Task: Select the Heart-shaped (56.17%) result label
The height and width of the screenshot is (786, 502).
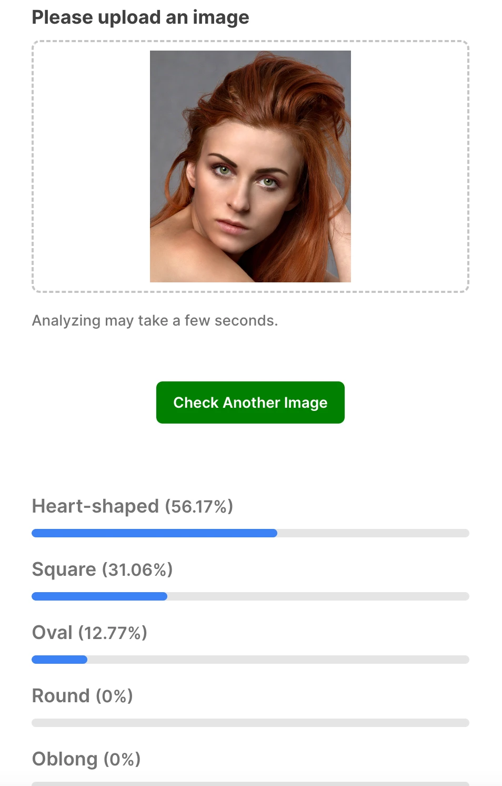Action: pyautogui.click(x=133, y=506)
